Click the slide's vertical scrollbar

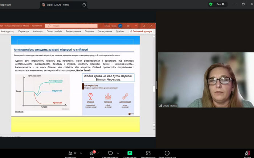154,83
